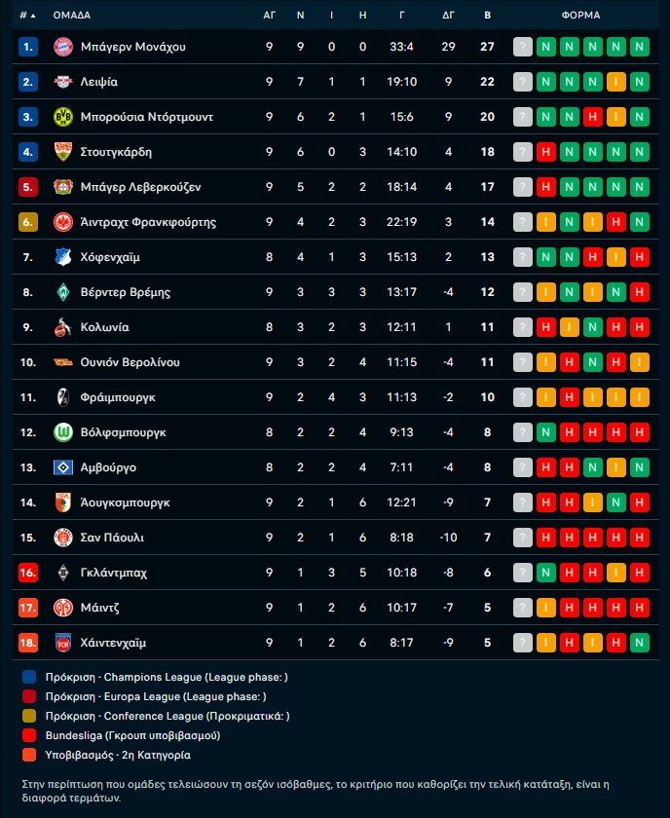This screenshot has width=670, height=818.
Task: Click the blue Champions League legend swatch
Action: coord(28,677)
